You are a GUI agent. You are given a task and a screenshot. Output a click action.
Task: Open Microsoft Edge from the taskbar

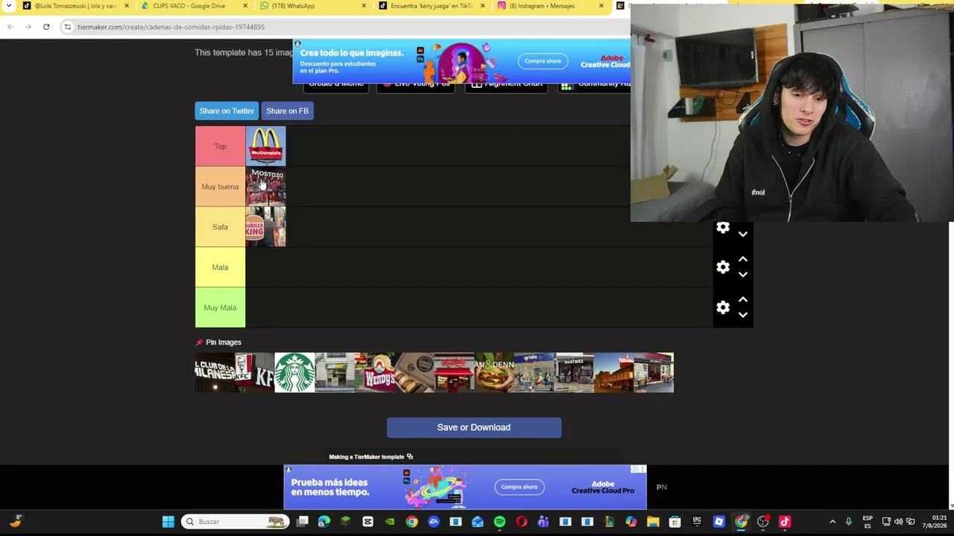[323, 522]
